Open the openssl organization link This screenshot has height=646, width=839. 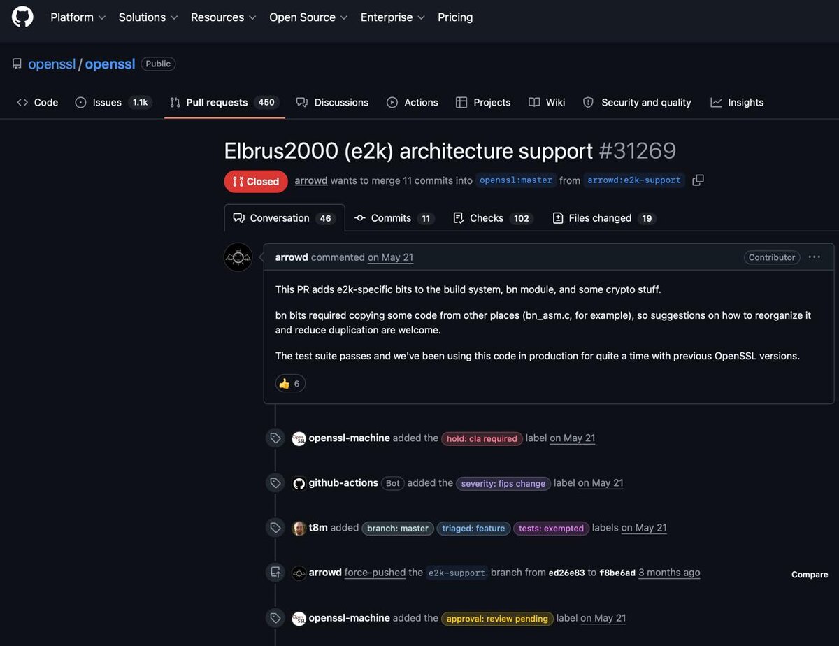point(52,64)
